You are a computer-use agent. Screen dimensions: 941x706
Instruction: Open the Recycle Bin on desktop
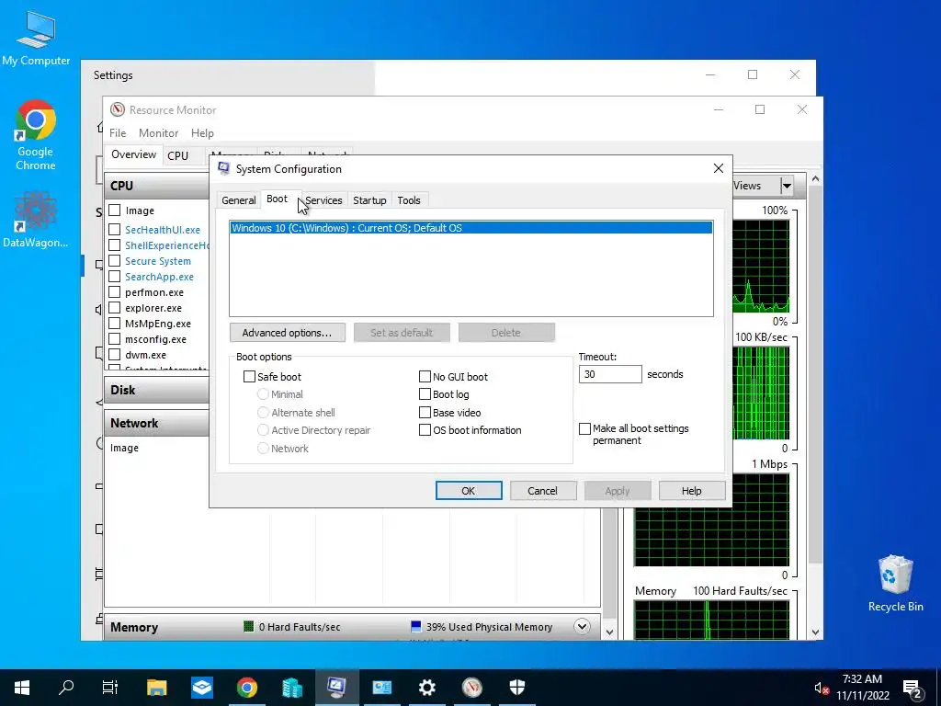895,584
